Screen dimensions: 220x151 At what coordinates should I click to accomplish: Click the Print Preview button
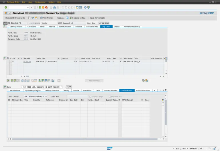pyautogui.click(x=47, y=18)
